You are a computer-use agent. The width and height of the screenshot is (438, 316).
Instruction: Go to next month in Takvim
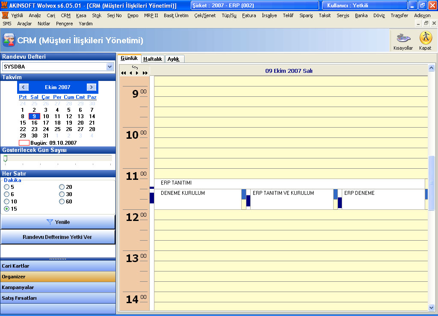[x=92, y=87]
